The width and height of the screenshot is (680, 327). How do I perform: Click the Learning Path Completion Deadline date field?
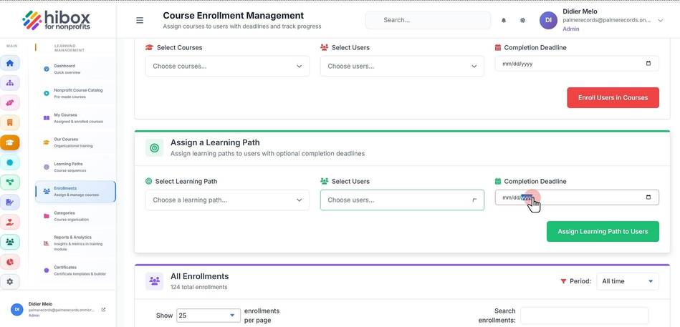(x=577, y=197)
